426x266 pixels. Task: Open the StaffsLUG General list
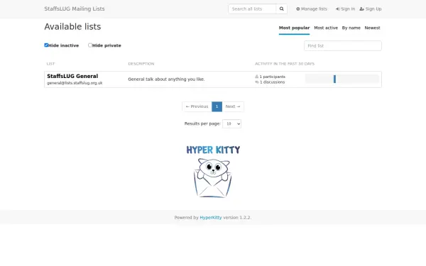point(72,77)
